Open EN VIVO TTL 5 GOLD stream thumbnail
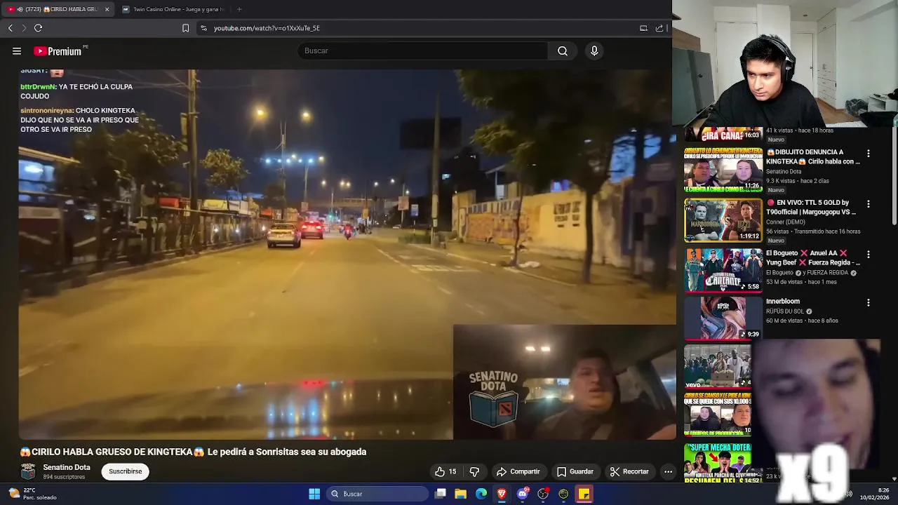This screenshot has width=898, height=505. (723, 220)
